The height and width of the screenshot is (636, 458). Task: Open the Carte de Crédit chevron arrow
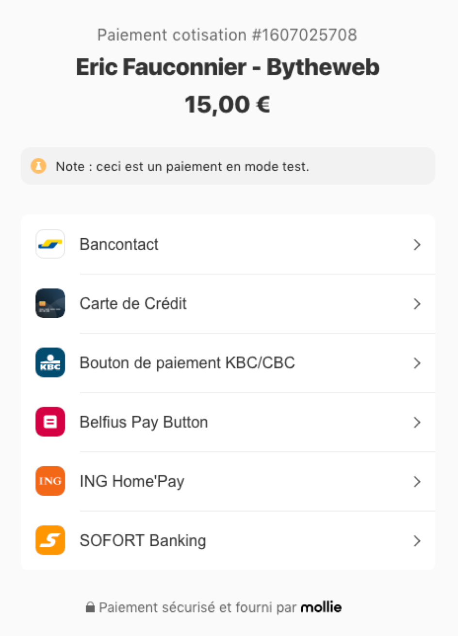[417, 304]
